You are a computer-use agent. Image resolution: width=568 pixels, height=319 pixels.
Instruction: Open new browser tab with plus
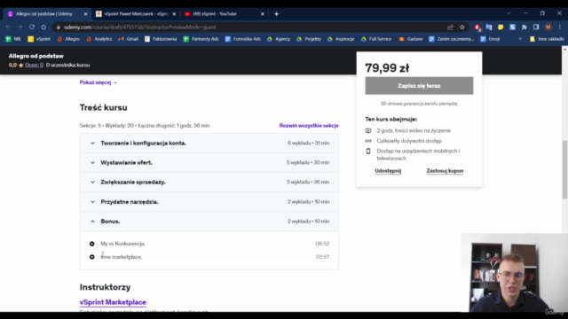click(276, 14)
